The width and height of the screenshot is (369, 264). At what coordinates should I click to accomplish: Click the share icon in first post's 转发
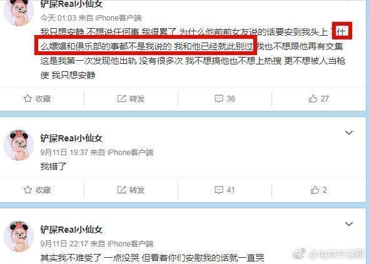tap(122, 98)
